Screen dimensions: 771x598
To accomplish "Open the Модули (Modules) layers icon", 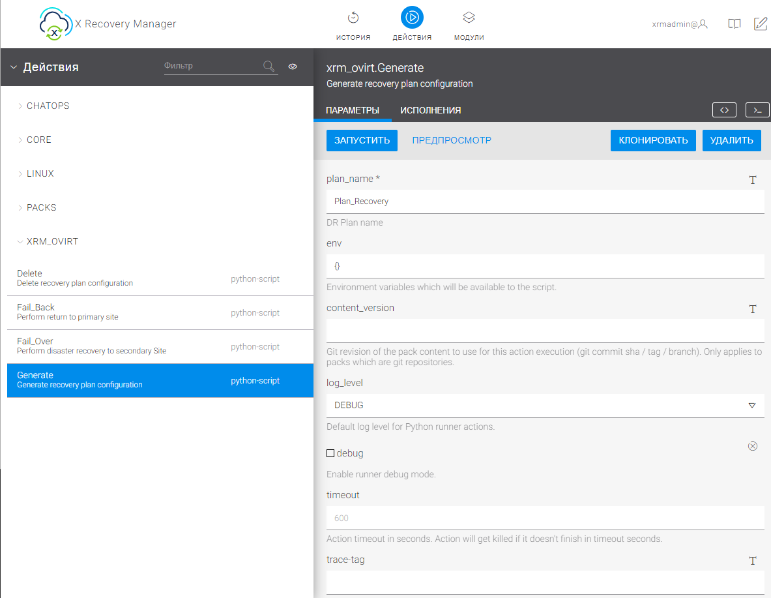I will tap(469, 18).
